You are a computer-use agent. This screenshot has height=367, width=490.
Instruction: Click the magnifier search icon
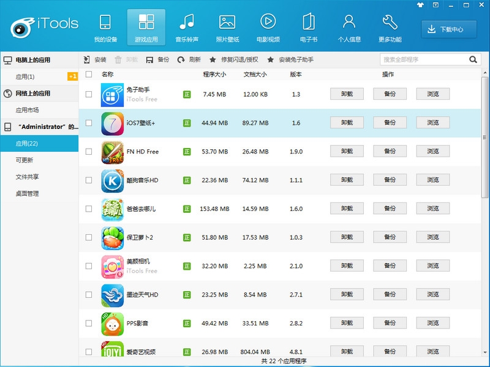point(473,59)
